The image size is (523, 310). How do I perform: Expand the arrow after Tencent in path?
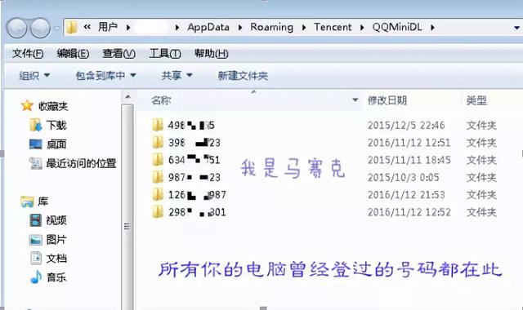[x=362, y=27]
